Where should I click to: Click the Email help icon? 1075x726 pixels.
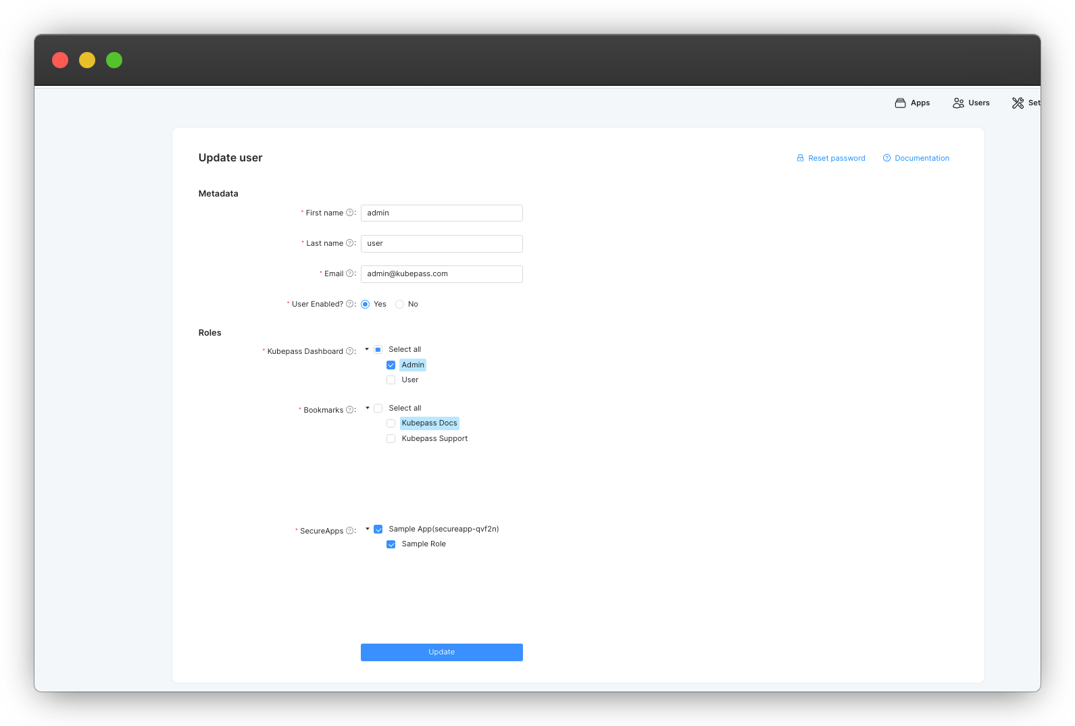click(350, 274)
